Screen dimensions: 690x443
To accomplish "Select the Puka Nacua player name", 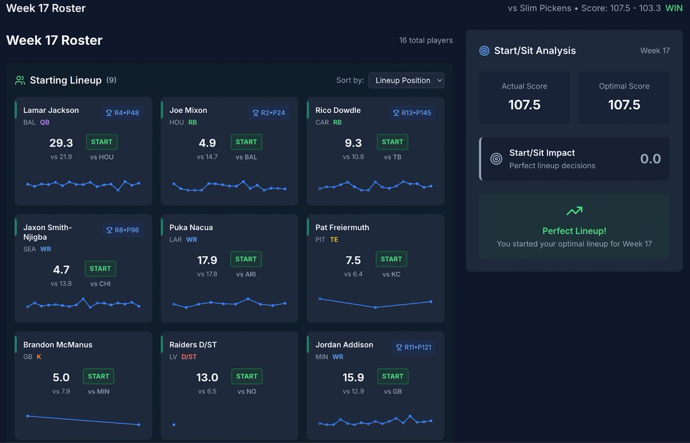I will tap(191, 228).
